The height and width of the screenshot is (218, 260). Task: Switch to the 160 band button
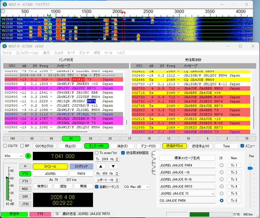pyautogui.click(x=13, y=138)
